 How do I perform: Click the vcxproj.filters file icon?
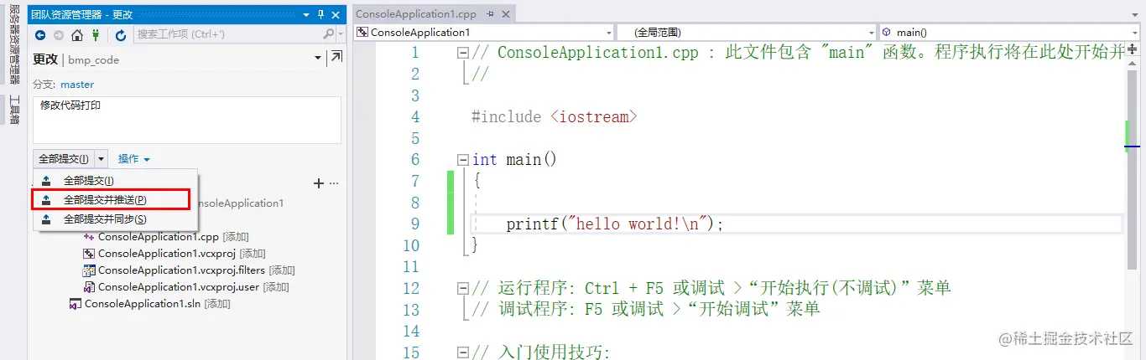(x=89, y=270)
